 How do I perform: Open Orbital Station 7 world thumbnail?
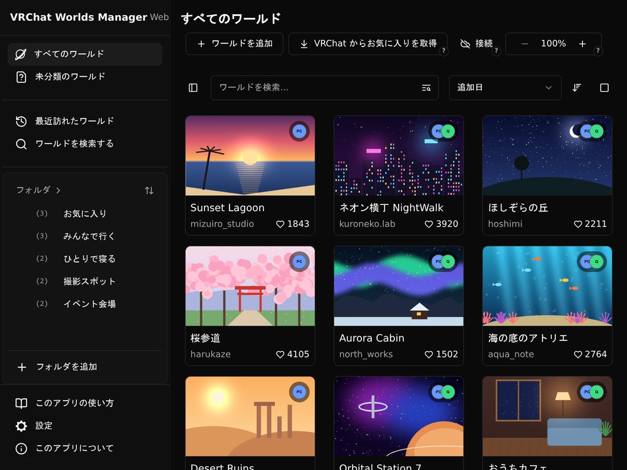click(399, 416)
